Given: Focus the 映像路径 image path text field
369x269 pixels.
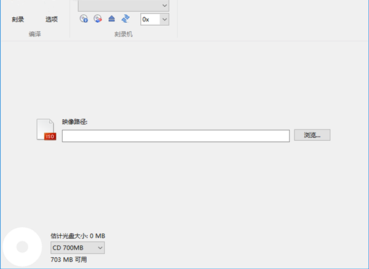Looking at the screenshot, I should point(175,136).
